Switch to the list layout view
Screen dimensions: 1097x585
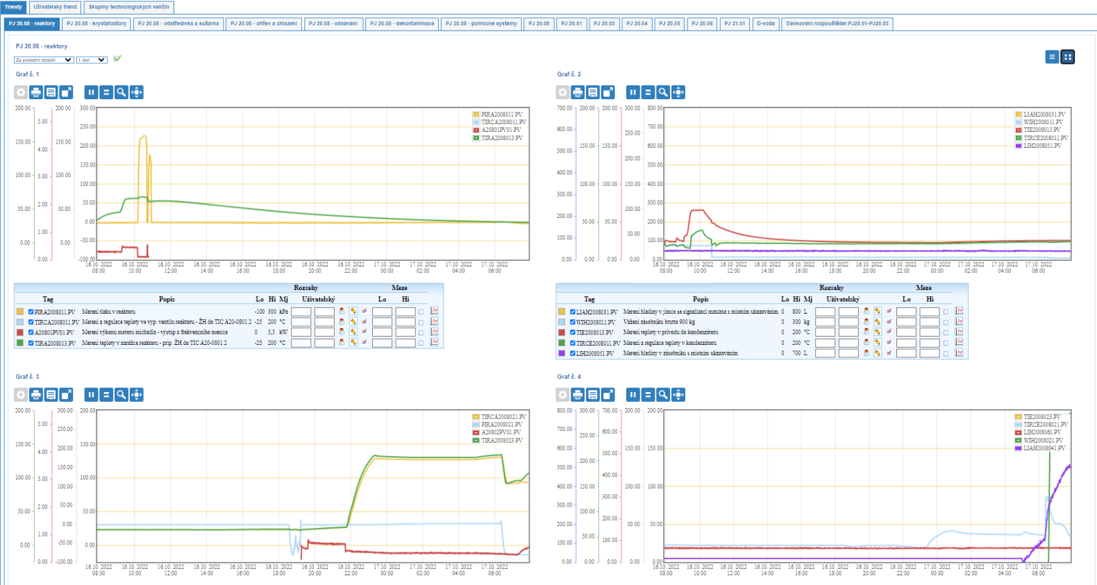point(1052,57)
